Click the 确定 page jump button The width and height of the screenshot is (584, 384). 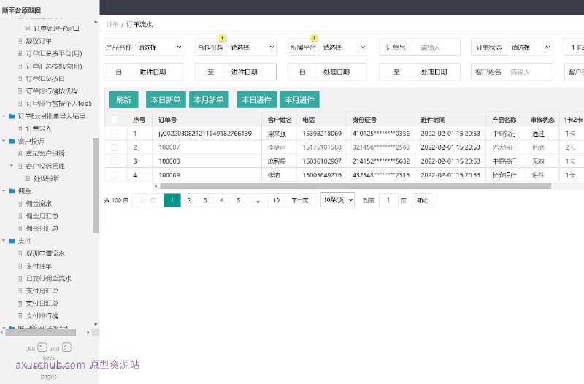click(423, 200)
